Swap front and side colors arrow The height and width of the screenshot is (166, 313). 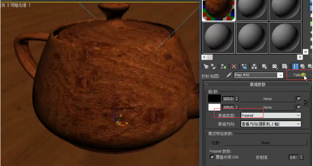pos(305,103)
